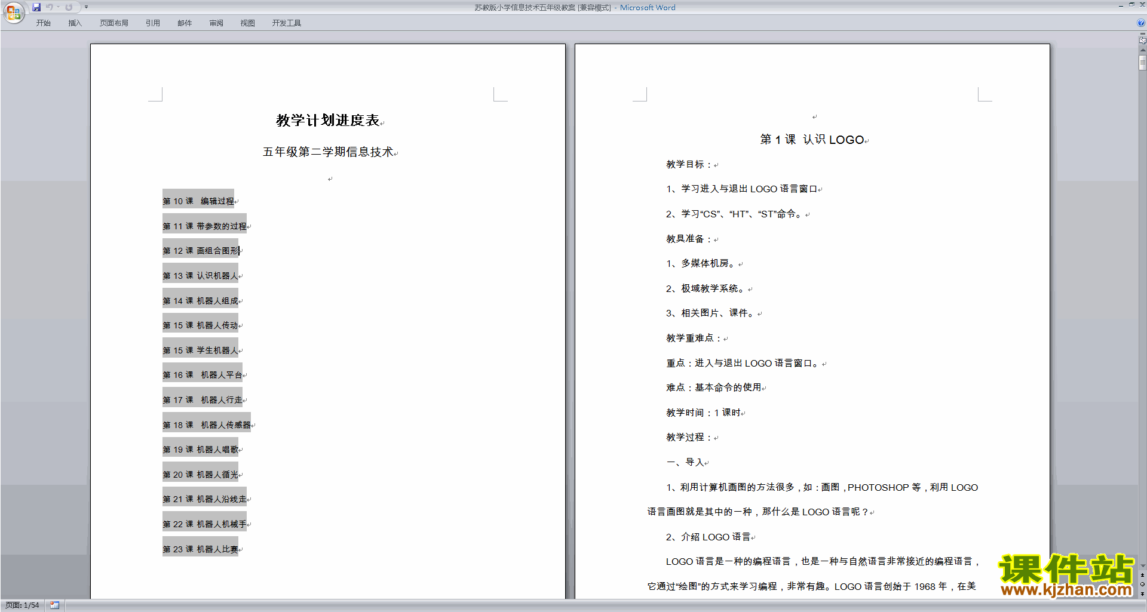The image size is (1147, 612).
Task: Redo the action in Quick Access toolbar
Action: click(69, 7)
